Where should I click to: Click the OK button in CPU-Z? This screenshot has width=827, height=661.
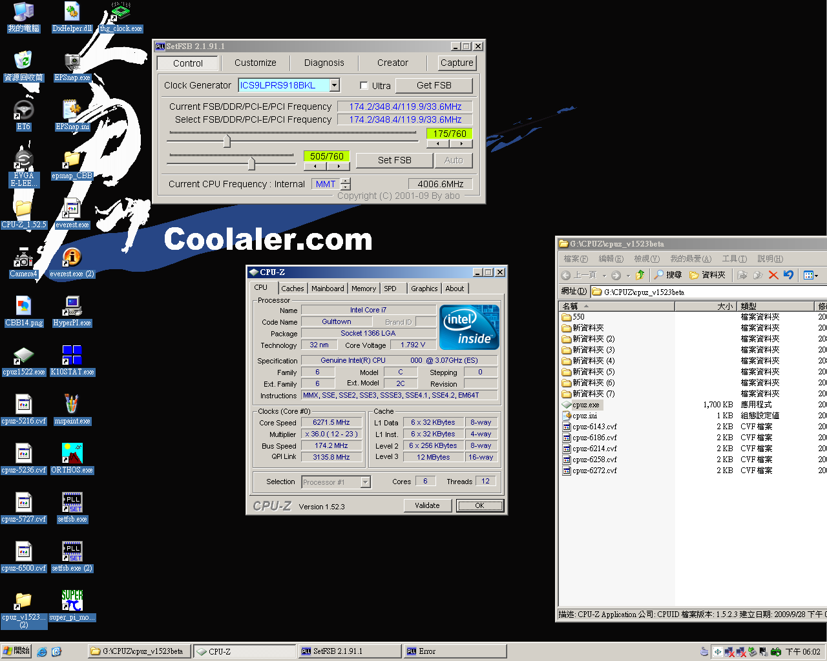coord(479,505)
